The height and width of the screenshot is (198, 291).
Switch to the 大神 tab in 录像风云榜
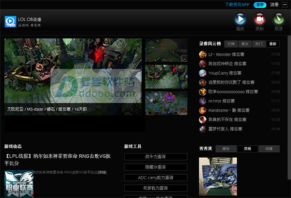pyautogui.click(x=231, y=44)
